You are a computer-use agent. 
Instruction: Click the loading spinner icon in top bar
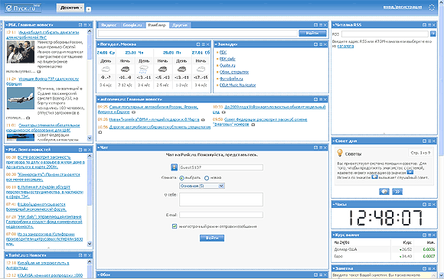[432, 8]
